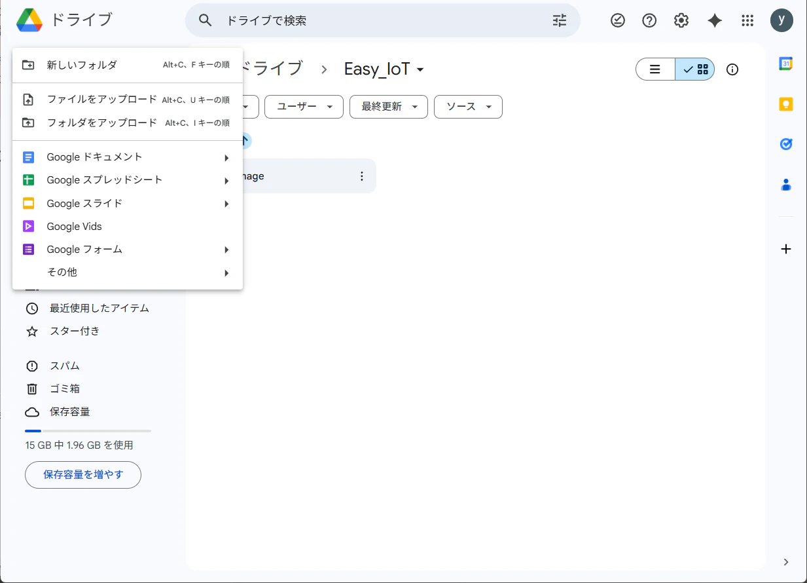Open advanced search filter options icon

point(560,20)
